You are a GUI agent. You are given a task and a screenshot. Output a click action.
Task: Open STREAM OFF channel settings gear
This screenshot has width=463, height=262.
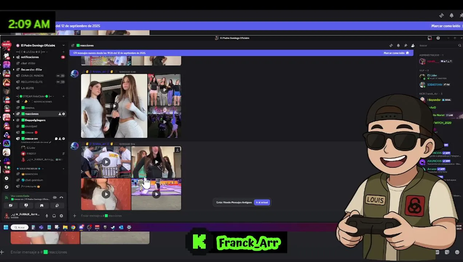pos(64,139)
